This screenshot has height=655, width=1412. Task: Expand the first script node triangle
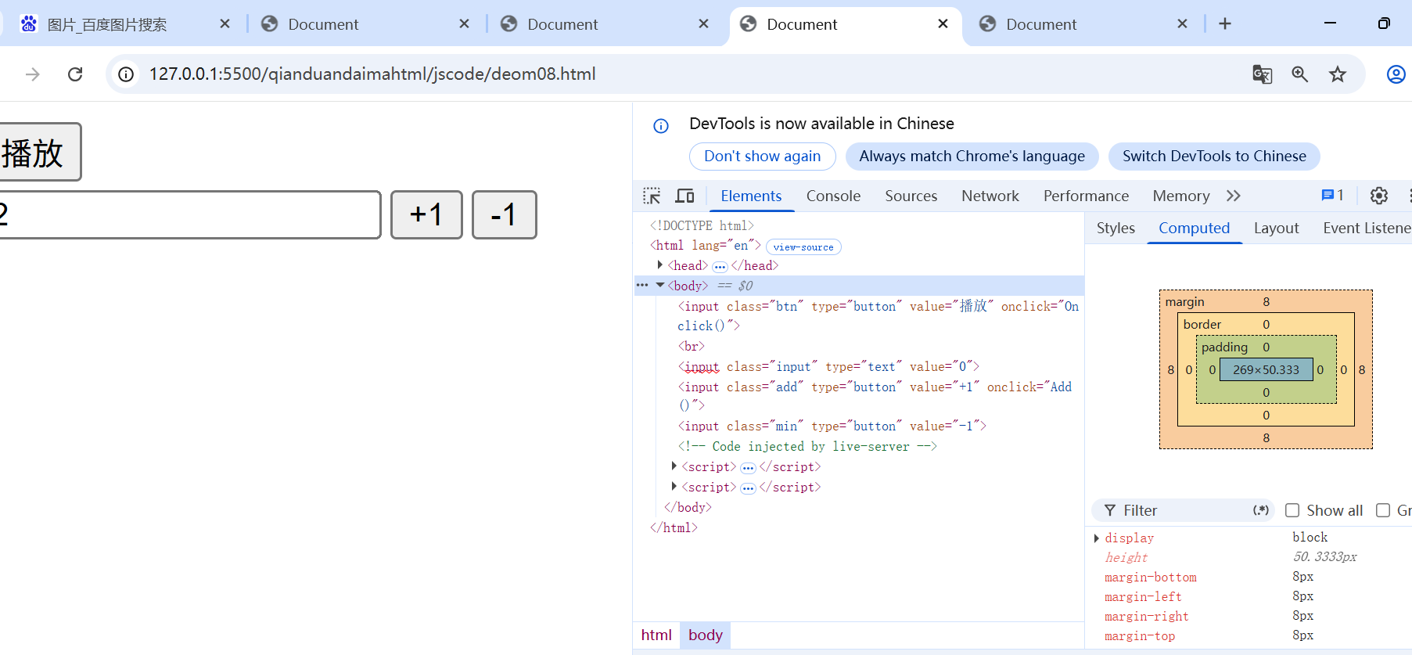coord(674,466)
